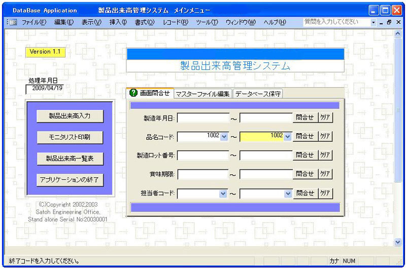
Task: Click the カナ indicator in status bar
Action: pyautogui.click(x=334, y=261)
